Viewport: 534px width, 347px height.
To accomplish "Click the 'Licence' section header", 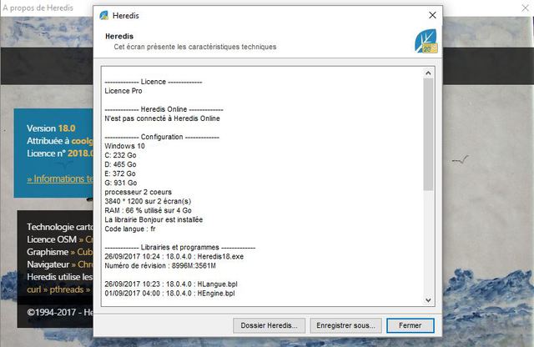I will (x=154, y=82).
